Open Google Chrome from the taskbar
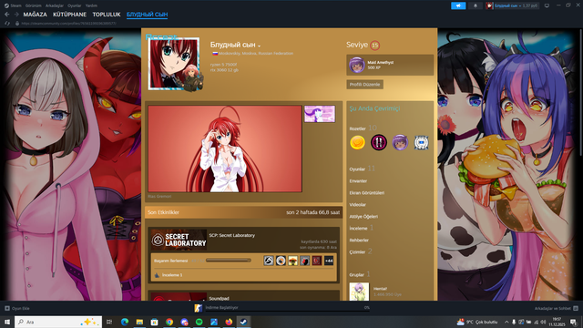This screenshot has width=583, height=328. coord(169,322)
